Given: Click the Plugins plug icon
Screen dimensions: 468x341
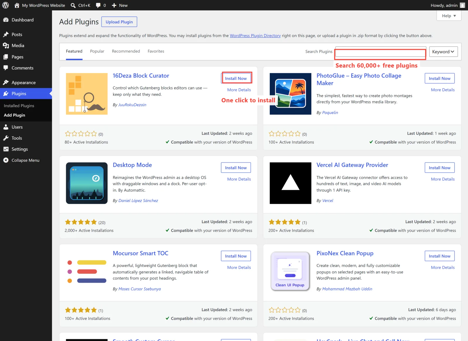Looking at the screenshot, I should [x=6, y=94].
